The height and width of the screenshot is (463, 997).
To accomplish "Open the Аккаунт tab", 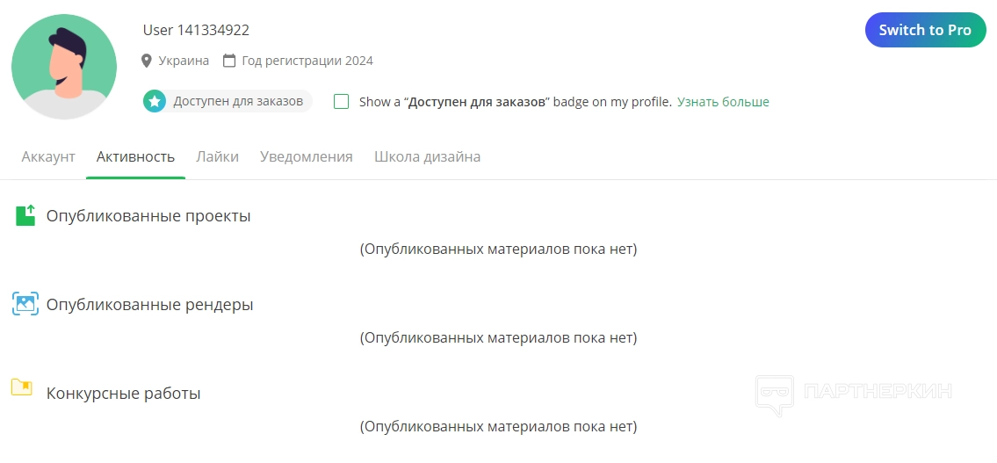I will coord(48,156).
